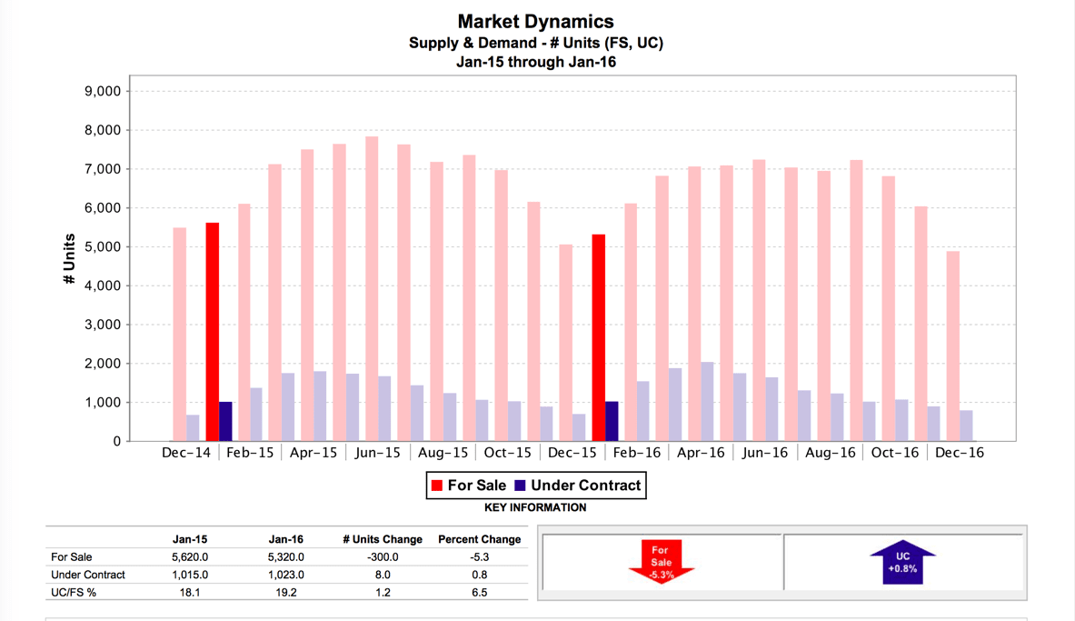
Task: Click the 'Supply & Demand - # Units' subtitle
Action: click(x=536, y=43)
